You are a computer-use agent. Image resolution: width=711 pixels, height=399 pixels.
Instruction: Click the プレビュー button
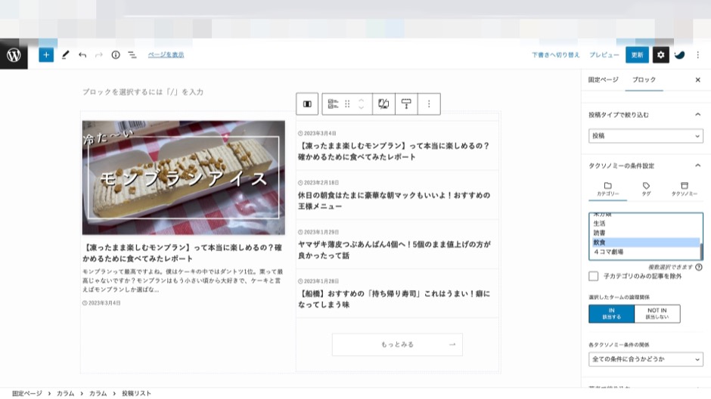click(604, 55)
